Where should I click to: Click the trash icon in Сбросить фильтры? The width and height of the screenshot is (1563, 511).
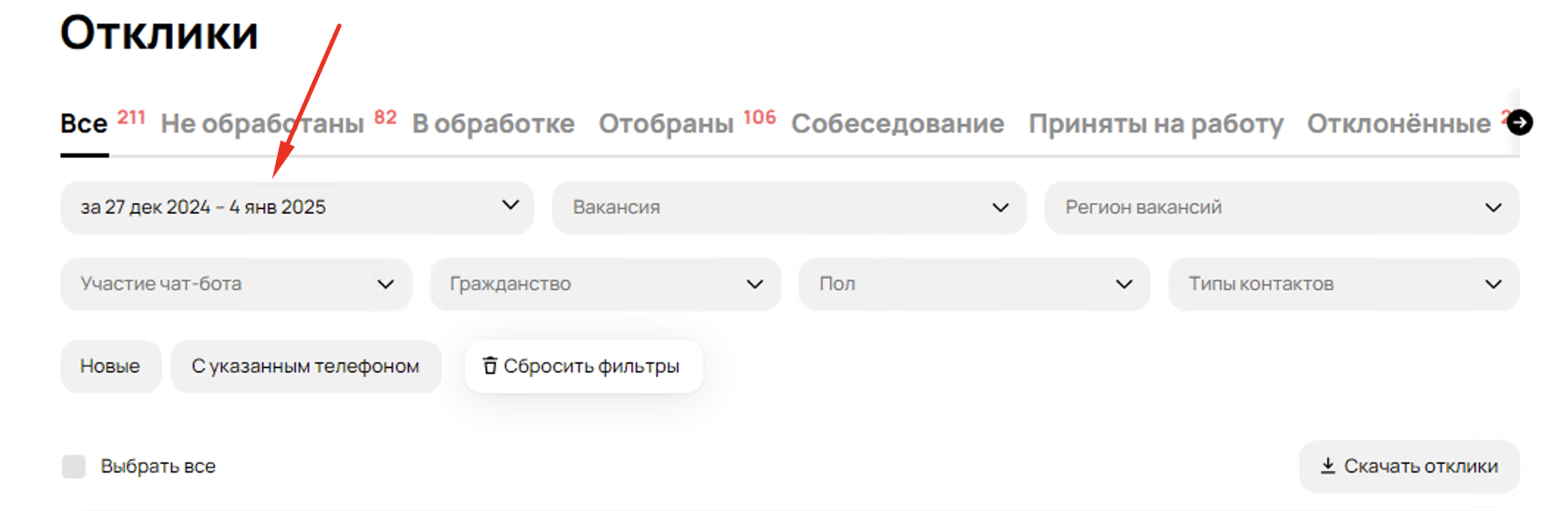[489, 366]
